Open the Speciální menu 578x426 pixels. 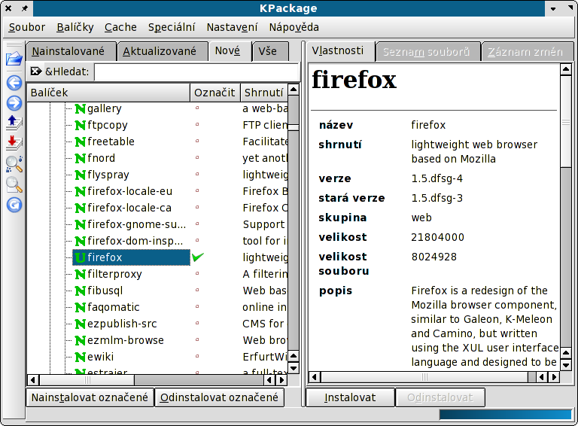coord(172,27)
